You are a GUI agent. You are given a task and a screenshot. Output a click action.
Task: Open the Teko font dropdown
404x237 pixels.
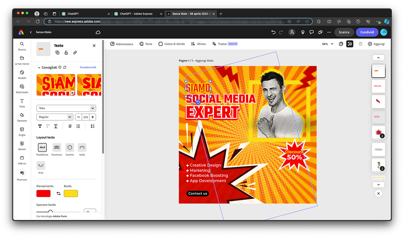[66, 108]
